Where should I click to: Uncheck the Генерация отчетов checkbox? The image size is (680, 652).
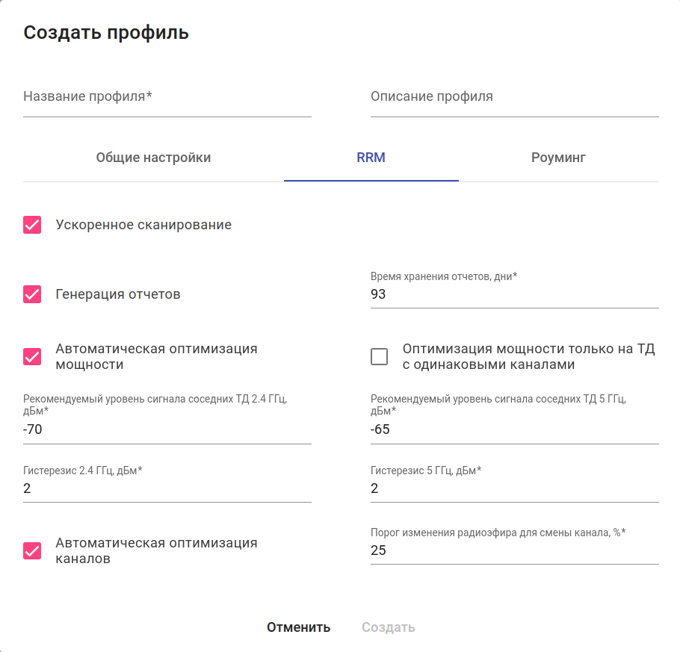pyautogui.click(x=32, y=294)
